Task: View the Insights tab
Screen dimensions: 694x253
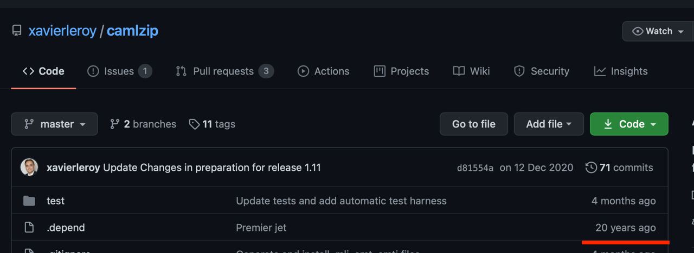Action: pyautogui.click(x=620, y=71)
